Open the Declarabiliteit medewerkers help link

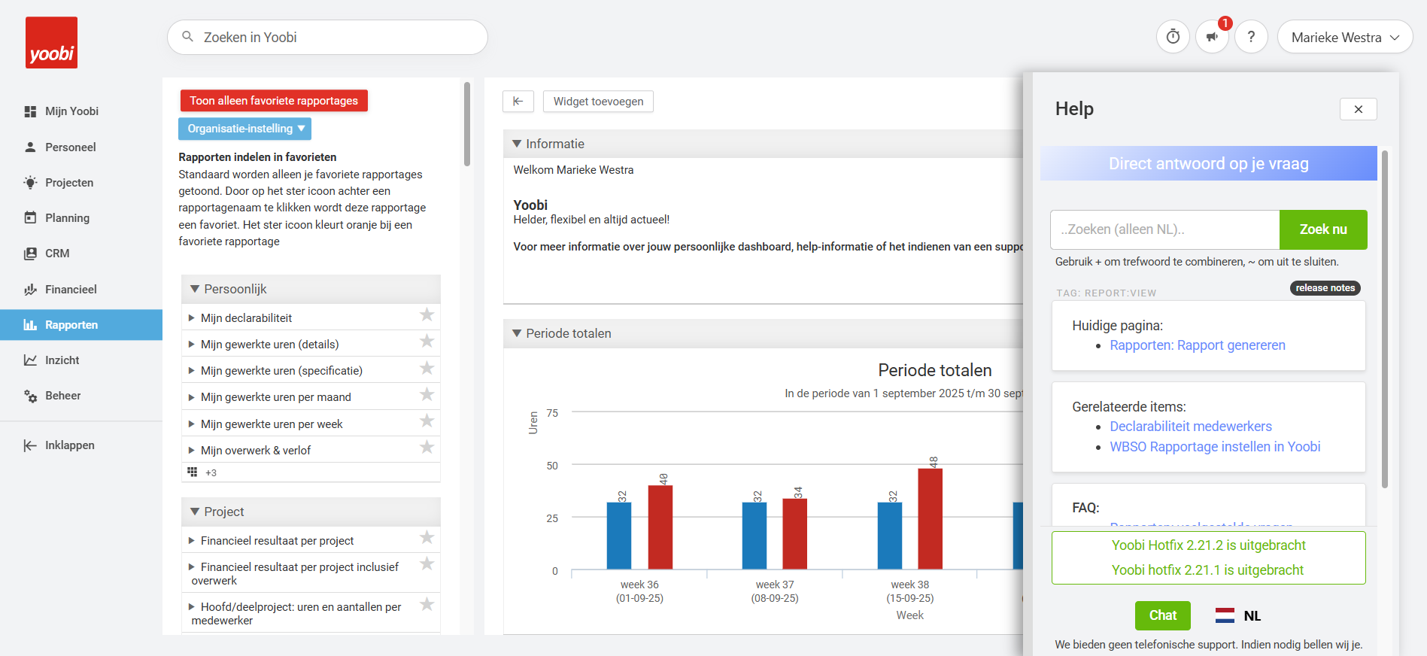[x=1190, y=427]
